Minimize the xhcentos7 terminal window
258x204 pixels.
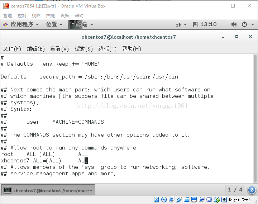(223, 37)
